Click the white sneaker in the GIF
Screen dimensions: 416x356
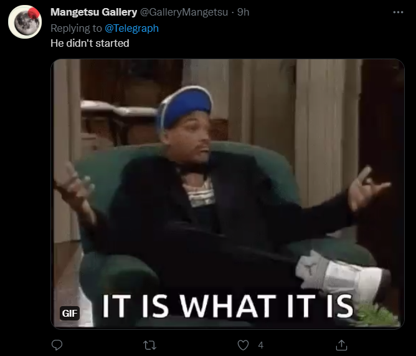pyautogui.click(x=343, y=276)
